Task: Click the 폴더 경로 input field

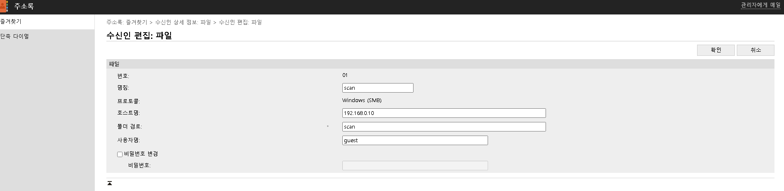Action: (x=444, y=127)
